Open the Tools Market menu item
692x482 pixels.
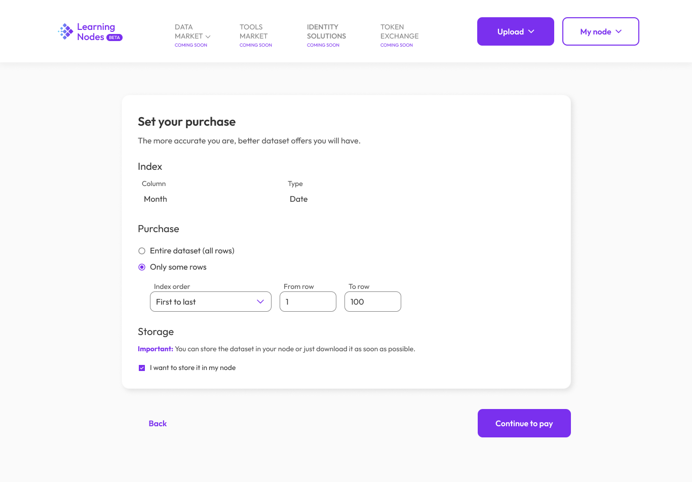[254, 31]
